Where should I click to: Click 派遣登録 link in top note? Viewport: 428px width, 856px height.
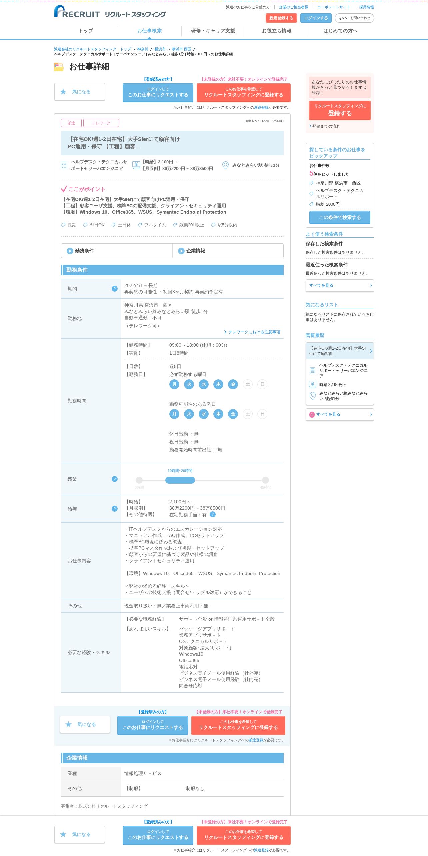(261, 107)
